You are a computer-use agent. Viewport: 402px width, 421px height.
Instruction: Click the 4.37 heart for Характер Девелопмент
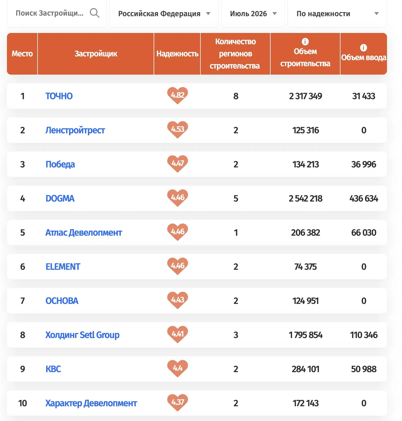178,402
